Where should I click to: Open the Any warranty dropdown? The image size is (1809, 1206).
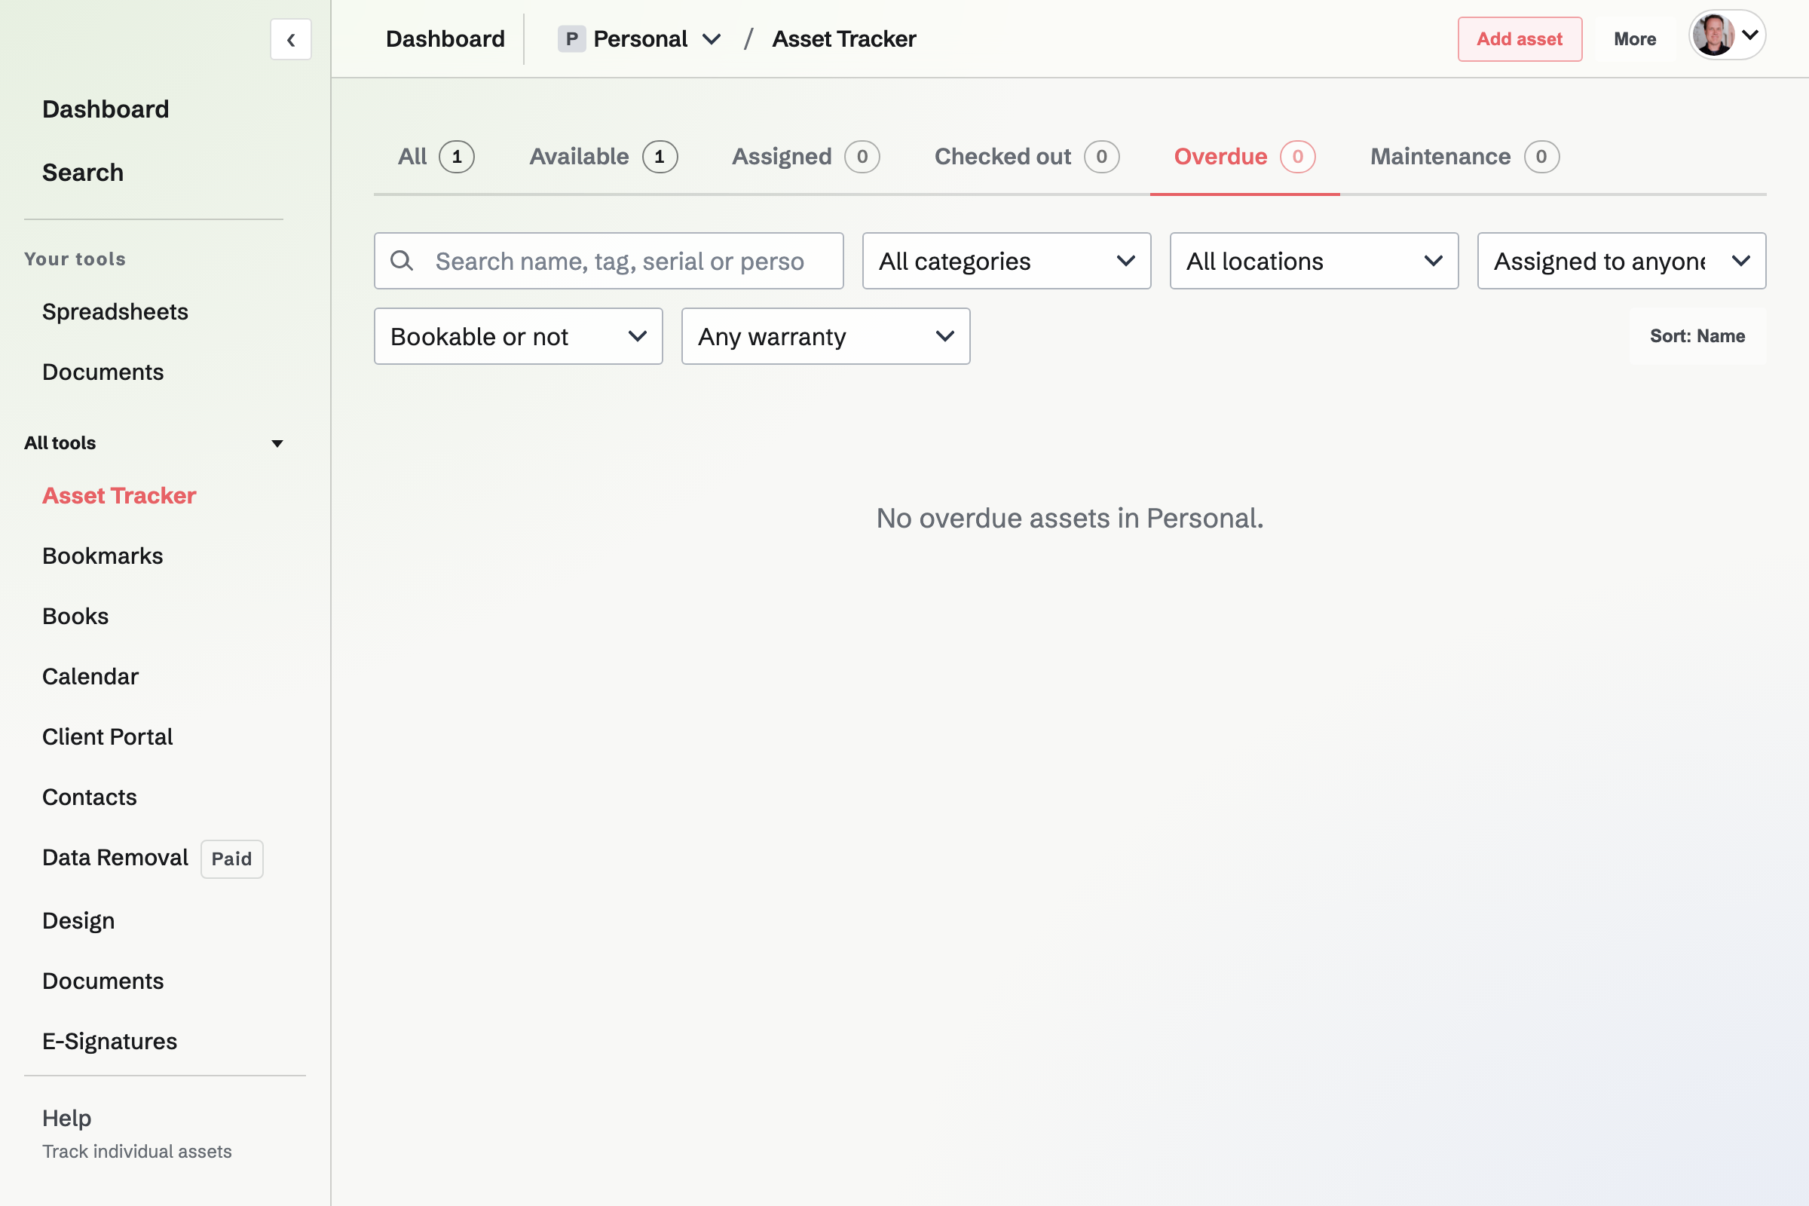coord(826,336)
